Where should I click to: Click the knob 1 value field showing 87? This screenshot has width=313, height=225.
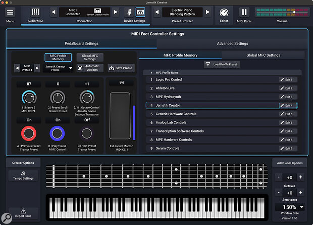29,84
